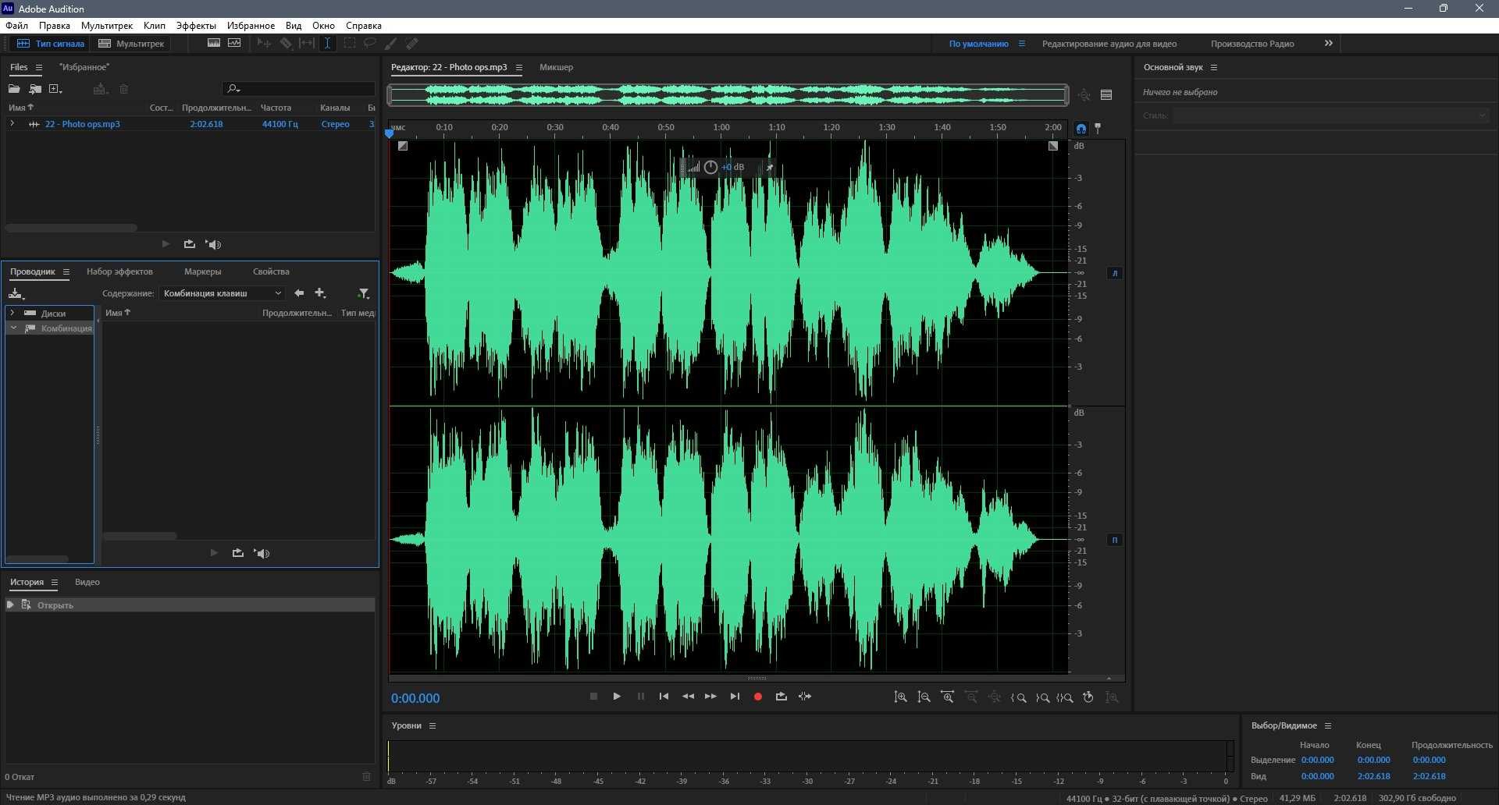Select the Slip tool in toolbar

pyautogui.click(x=307, y=44)
